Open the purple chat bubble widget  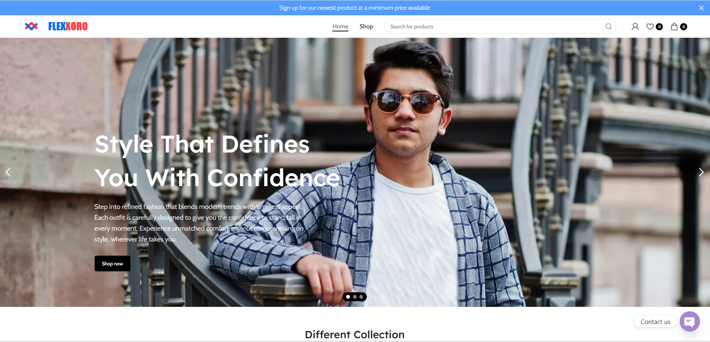coord(689,321)
